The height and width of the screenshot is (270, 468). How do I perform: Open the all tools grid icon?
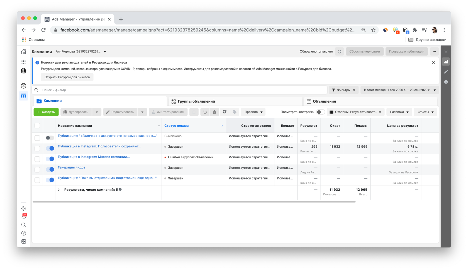[24, 62]
